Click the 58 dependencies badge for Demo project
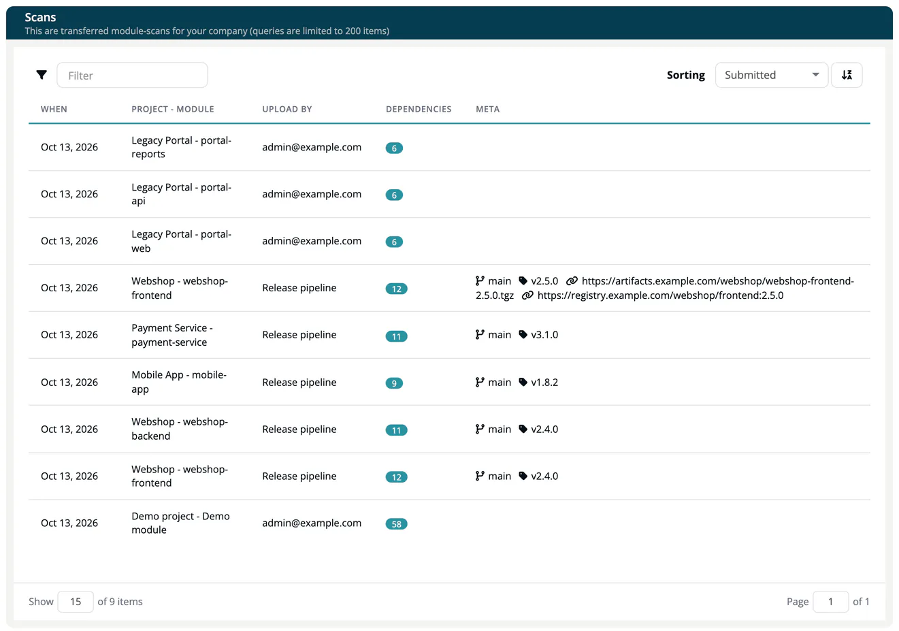 [x=396, y=524]
